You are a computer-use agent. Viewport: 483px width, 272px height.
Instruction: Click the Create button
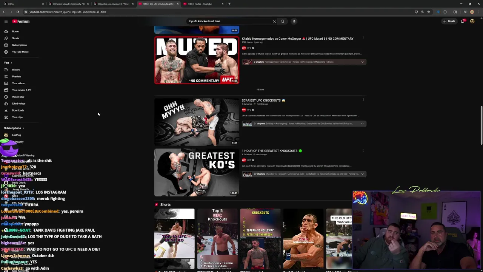(x=449, y=21)
